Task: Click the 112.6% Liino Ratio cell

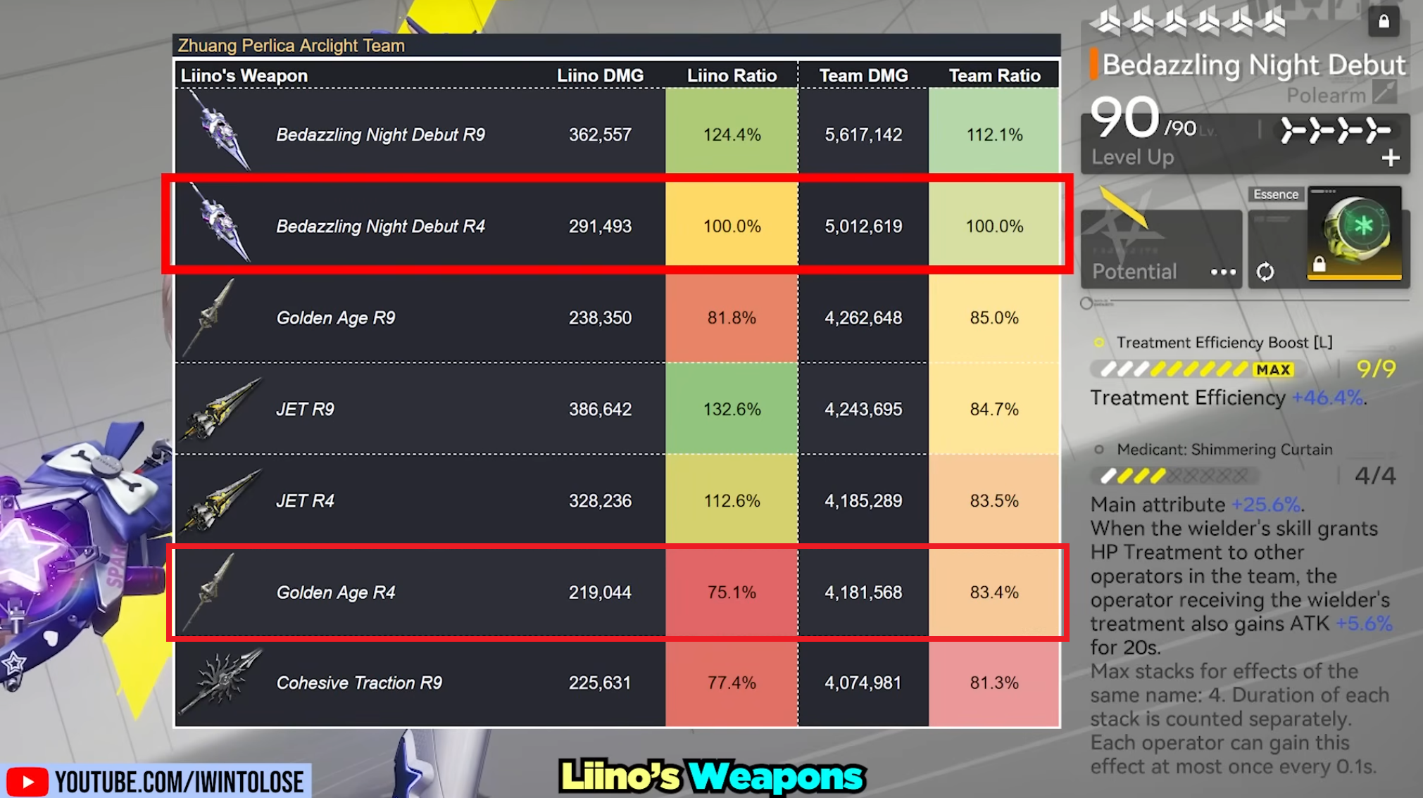Action: [732, 500]
